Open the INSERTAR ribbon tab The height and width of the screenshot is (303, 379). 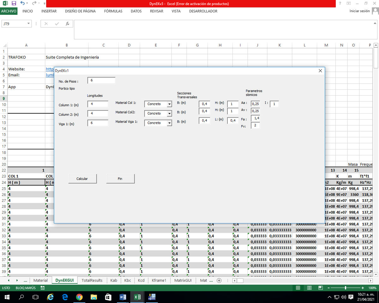pos(49,11)
